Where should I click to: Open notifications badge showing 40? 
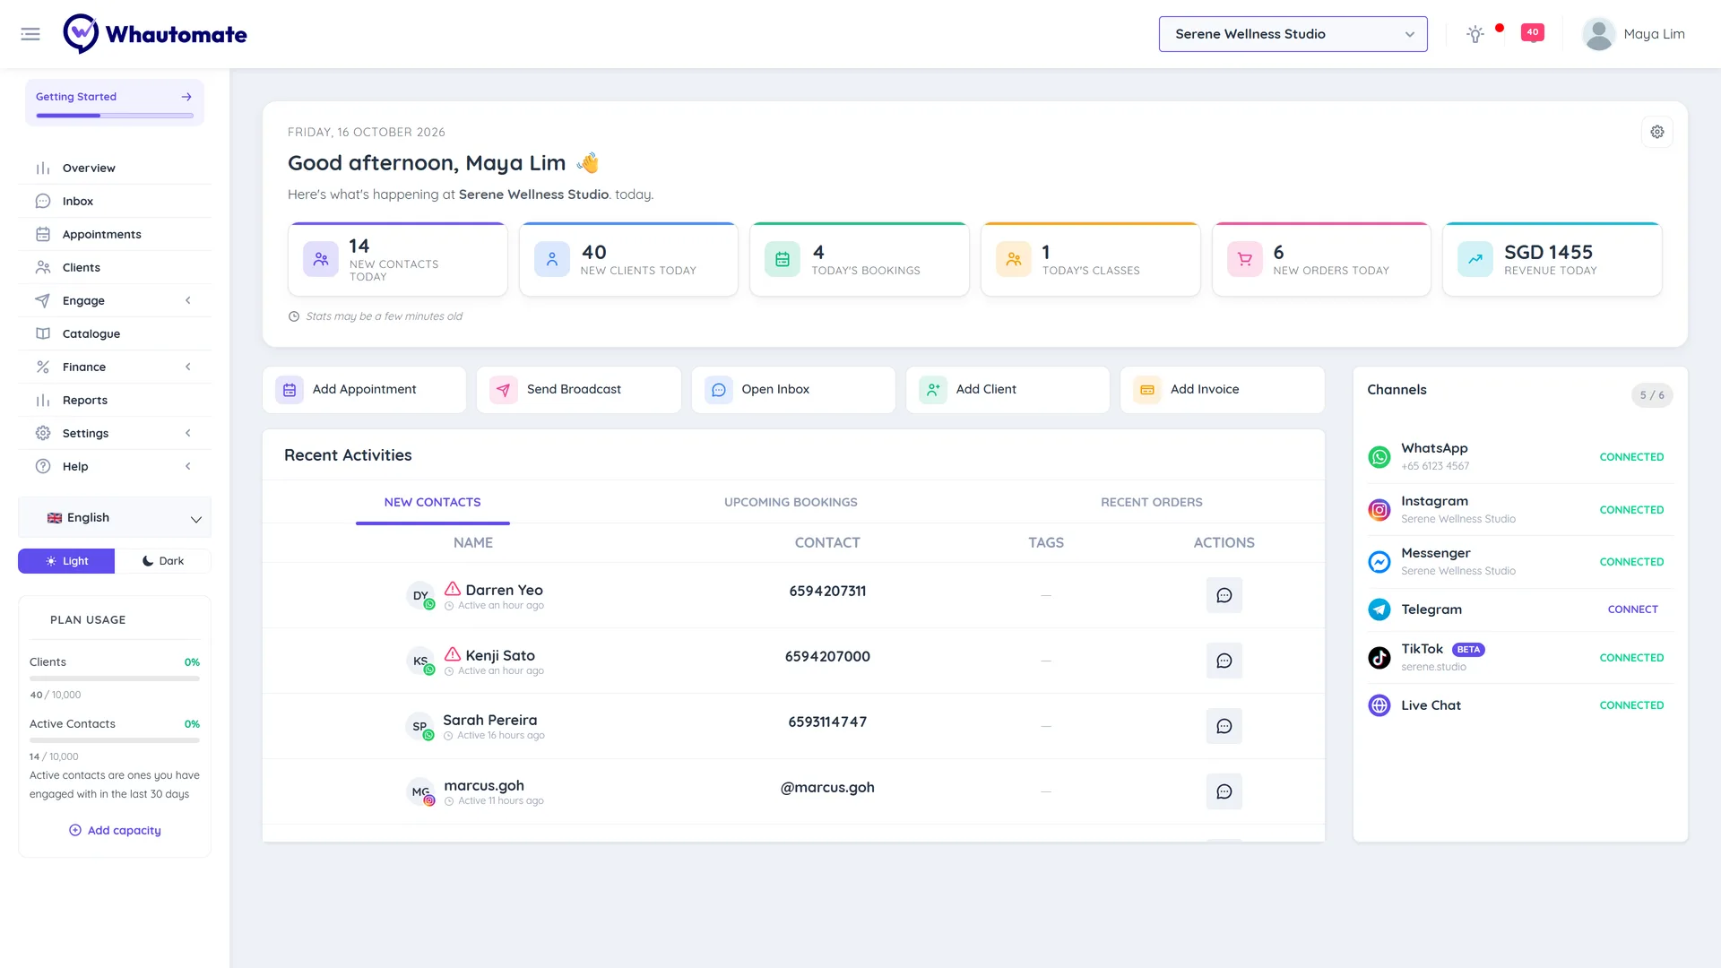(x=1533, y=33)
